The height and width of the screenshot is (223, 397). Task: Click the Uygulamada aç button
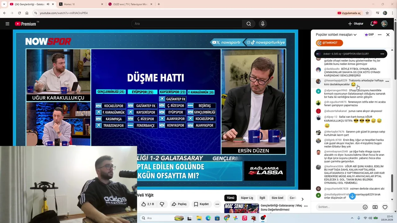click(x=349, y=13)
